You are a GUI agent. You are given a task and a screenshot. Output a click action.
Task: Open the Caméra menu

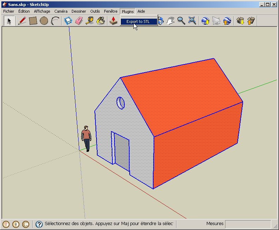(61, 11)
